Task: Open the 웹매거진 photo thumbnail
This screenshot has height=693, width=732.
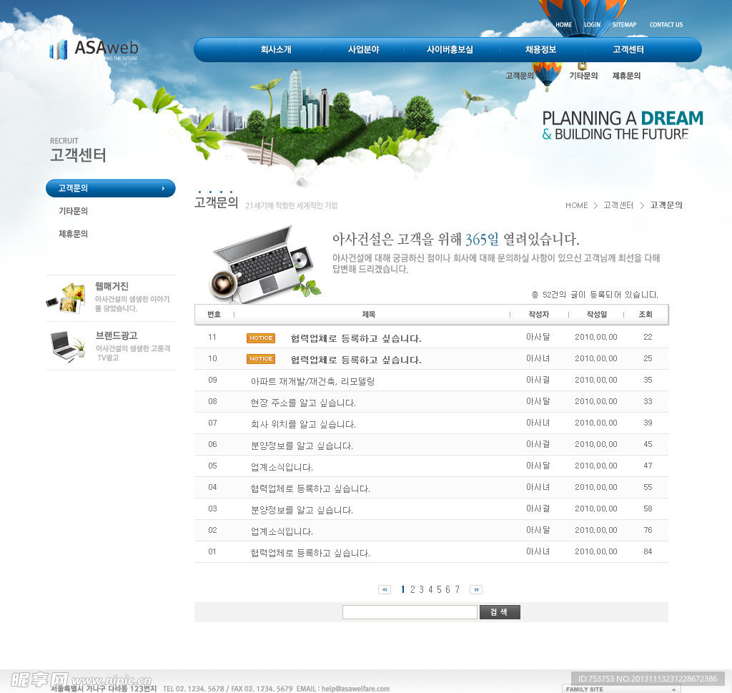Action: click(66, 298)
